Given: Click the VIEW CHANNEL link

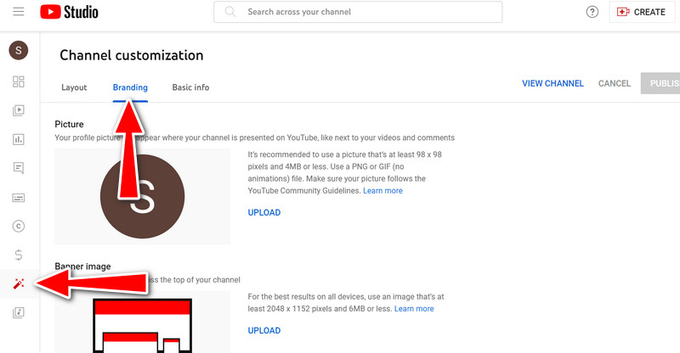Looking at the screenshot, I should (x=552, y=84).
